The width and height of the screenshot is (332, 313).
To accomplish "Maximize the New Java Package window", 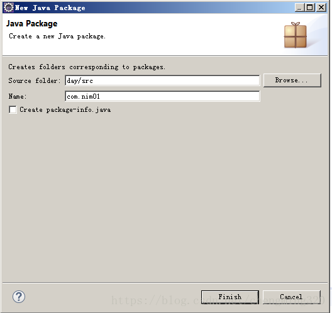I will click(x=310, y=8).
